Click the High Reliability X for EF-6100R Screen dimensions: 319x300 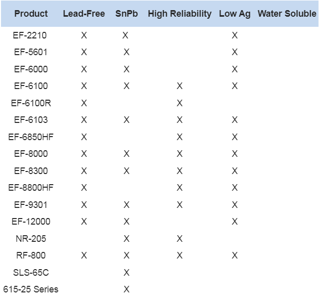(x=179, y=103)
